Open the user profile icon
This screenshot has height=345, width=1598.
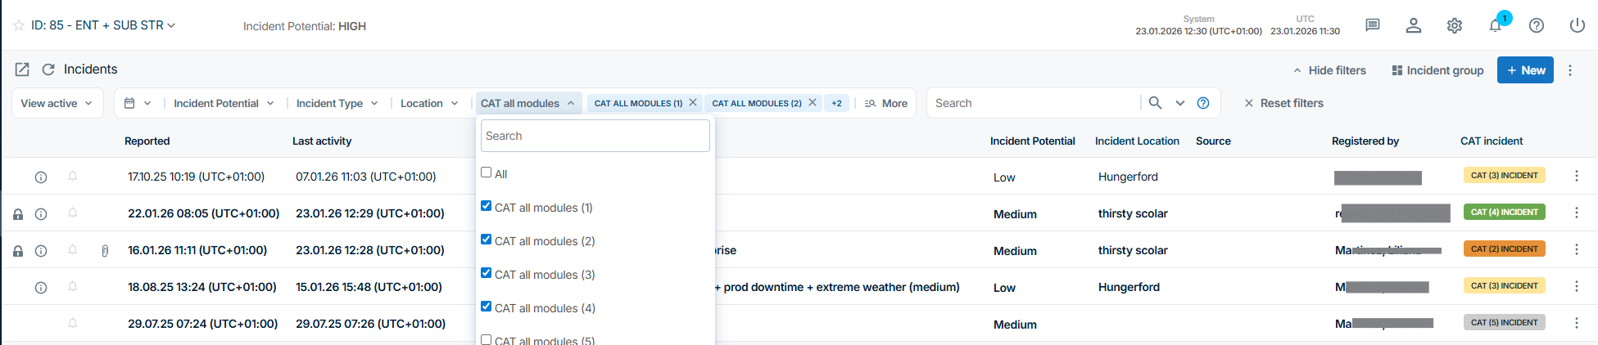[1414, 25]
